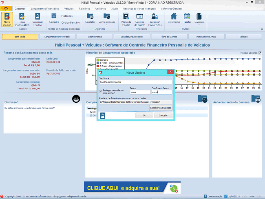
Task: Click the Confirme a Senha field
Action: (x=162, y=92)
